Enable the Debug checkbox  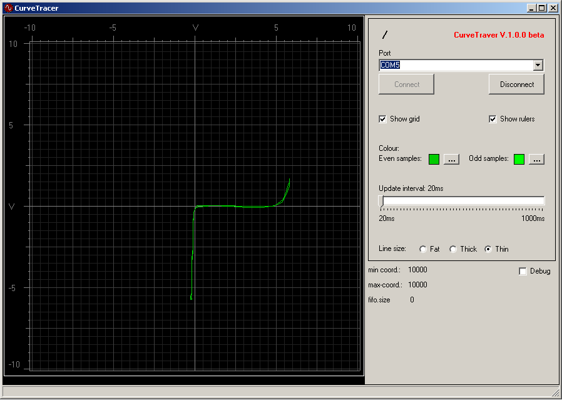tap(523, 271)
